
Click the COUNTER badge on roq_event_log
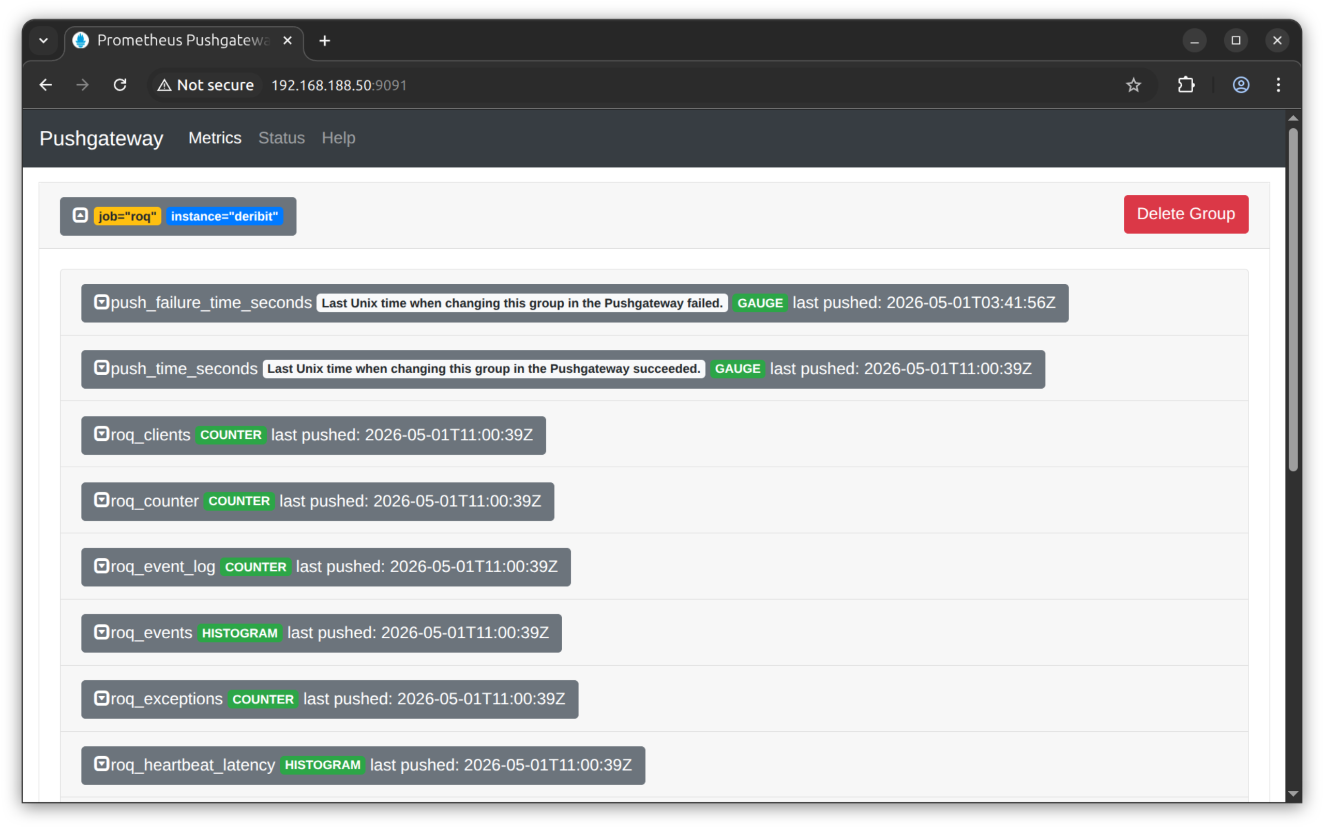(x=256, y=567)
